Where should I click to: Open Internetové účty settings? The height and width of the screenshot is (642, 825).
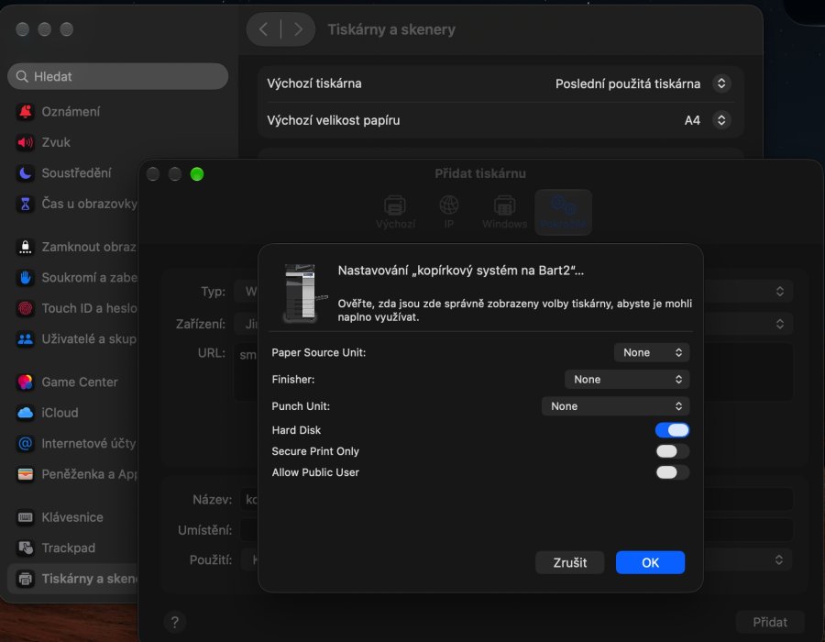[x=76, y=444]
